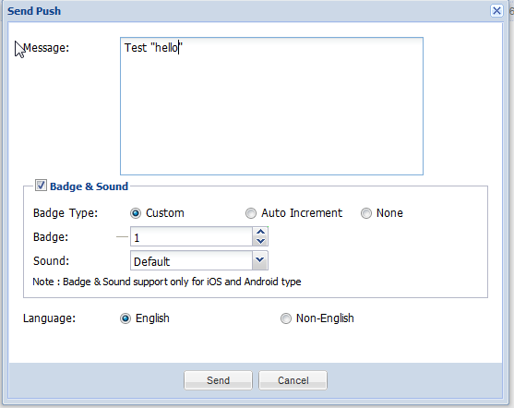Click the Send button
This screenshot has width=514, height=408.
click(x=218, y=380)
